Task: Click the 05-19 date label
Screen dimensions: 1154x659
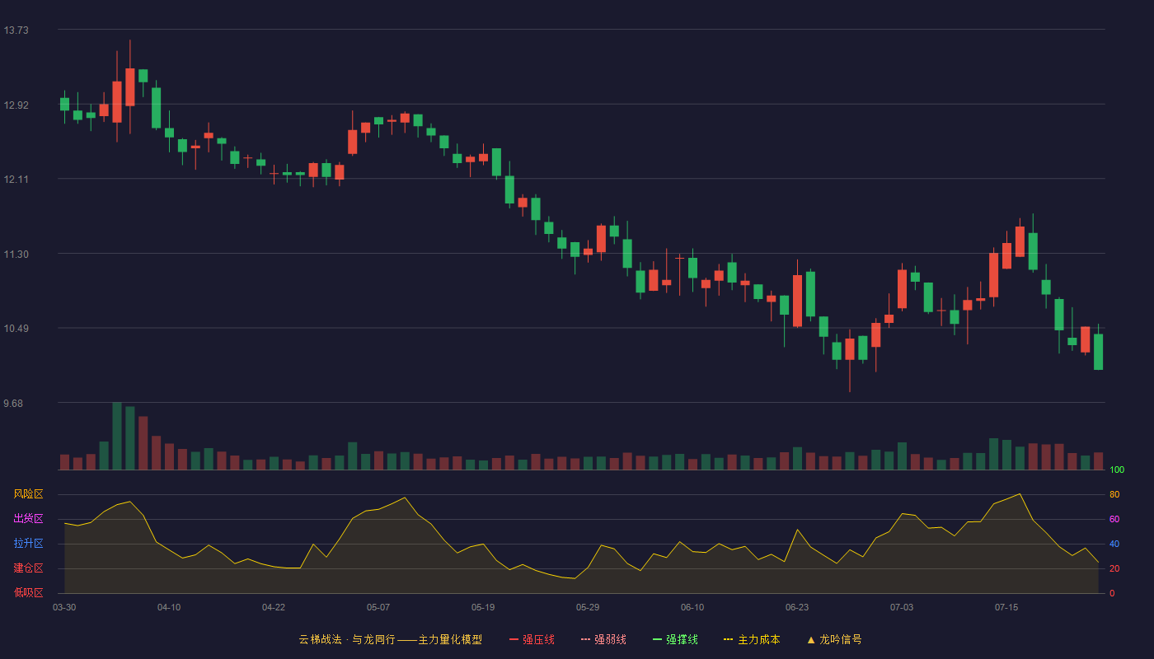Action: point(483,607)
